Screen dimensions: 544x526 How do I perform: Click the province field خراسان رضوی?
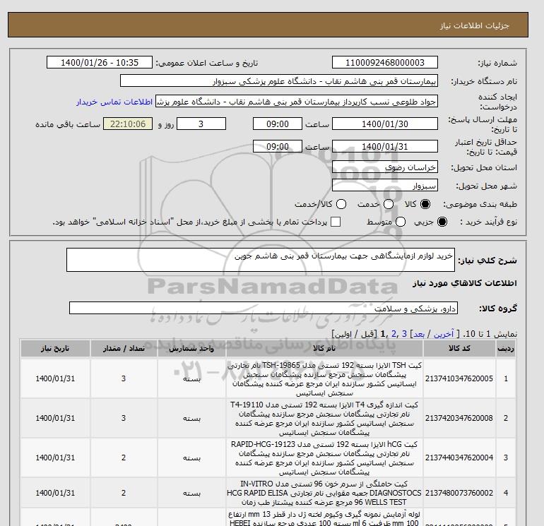point(385,167)
